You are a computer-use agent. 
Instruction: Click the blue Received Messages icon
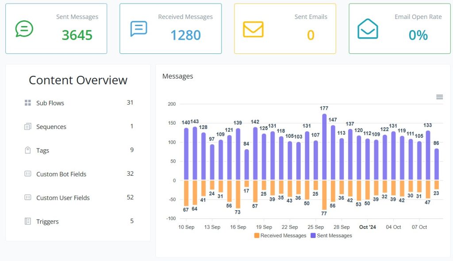138,29
